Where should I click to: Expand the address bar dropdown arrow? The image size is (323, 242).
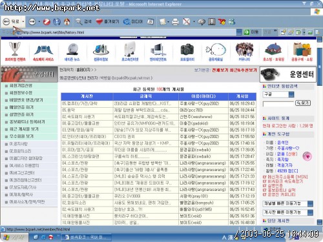[x=239, y=32]
